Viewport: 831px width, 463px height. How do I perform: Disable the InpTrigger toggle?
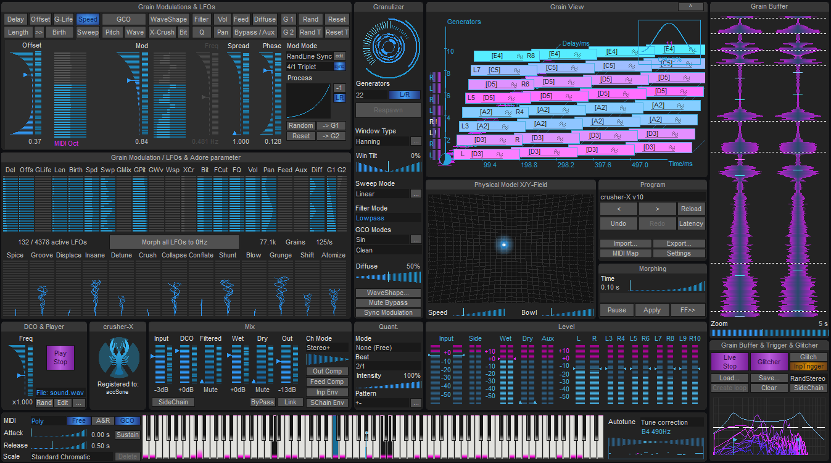click(x=808, y=366)
